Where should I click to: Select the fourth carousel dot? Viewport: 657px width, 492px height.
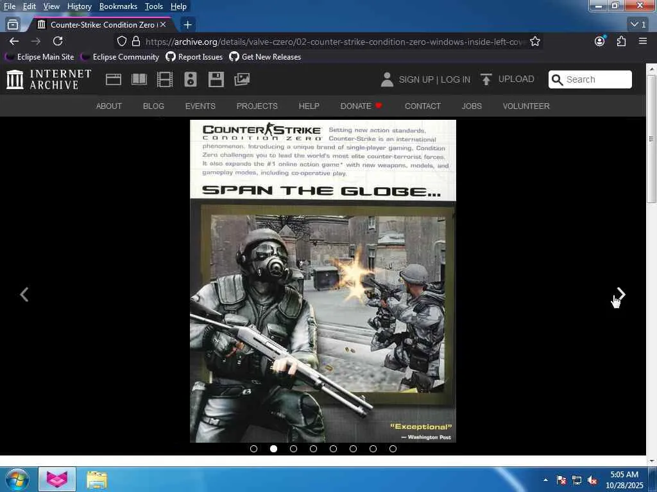pos(313,448)
